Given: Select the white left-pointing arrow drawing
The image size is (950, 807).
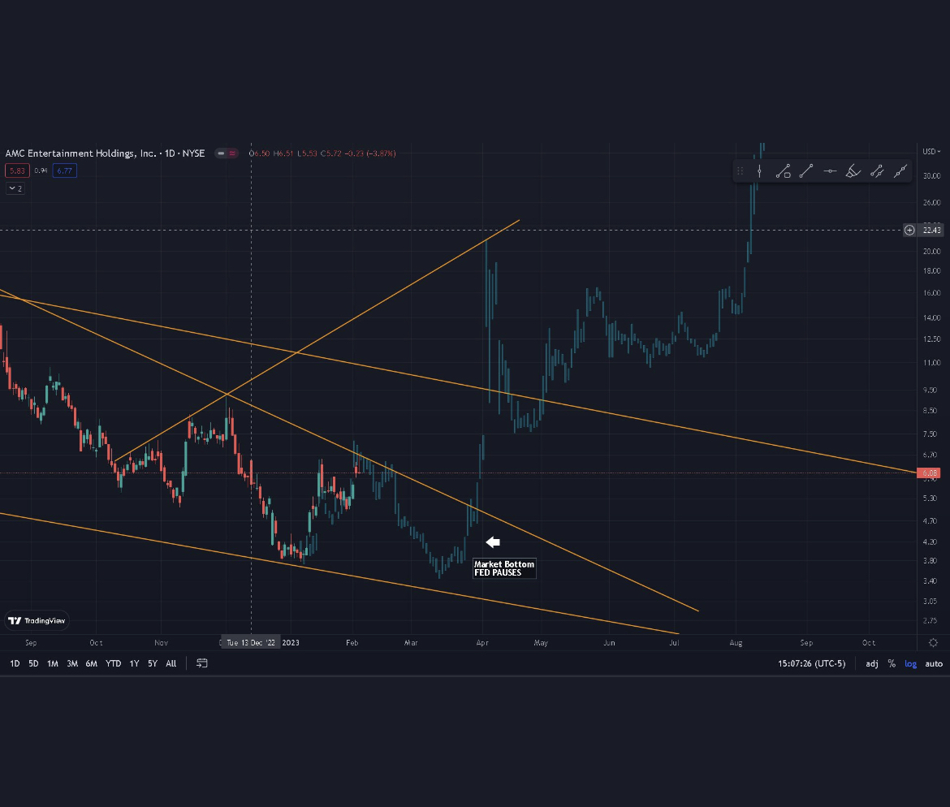Looking at the screenshot, I should point(493,542).
